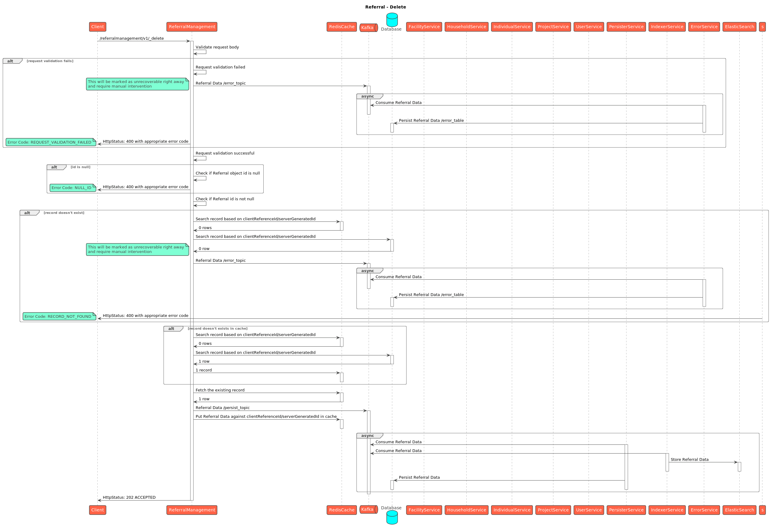This screenshot has width=770, height=529.
Task: Click the Kafka queue shape at top
Action: tap(368, 28)
